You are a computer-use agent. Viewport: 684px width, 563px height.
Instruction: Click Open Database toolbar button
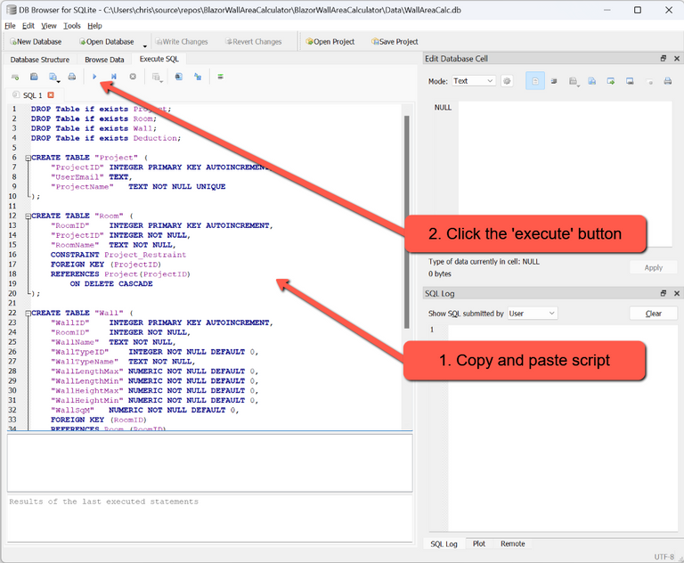point(107,42)
